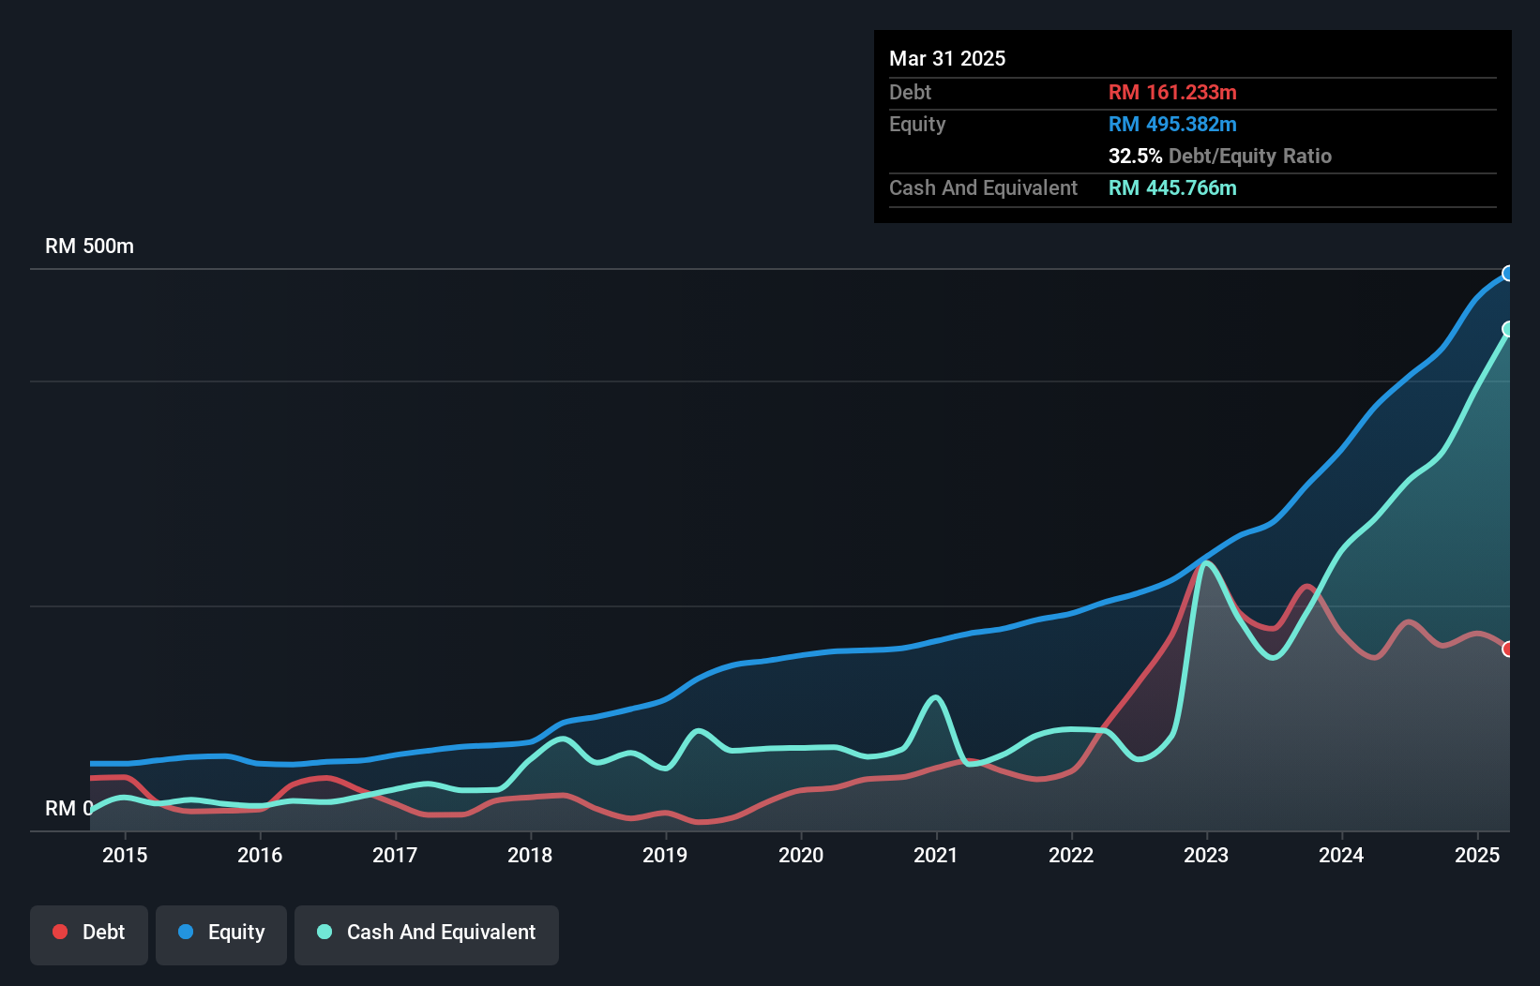The width and height of the screenshot is (1540, 986).
Task: Click the RM 445.766m cash value
Action: 1172,188
